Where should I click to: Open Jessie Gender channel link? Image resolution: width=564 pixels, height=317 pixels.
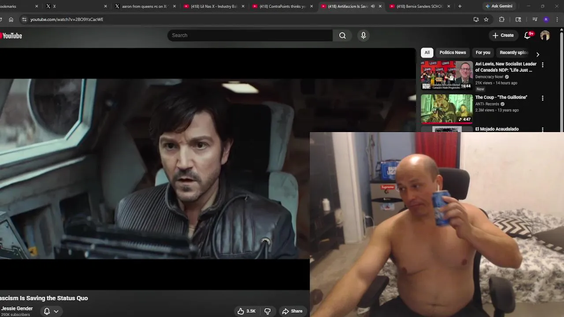[17, 309]
